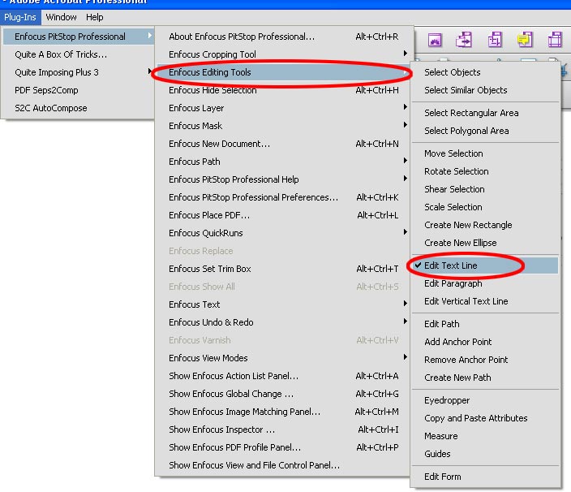Choose Remove Anchor Point

coord(485,360)
